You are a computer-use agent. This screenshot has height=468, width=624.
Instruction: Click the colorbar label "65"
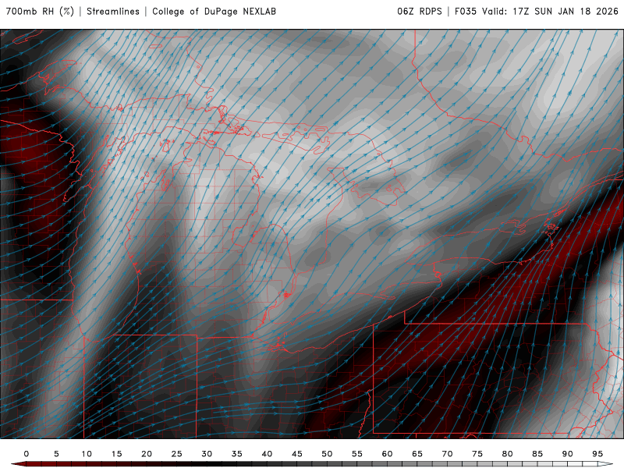click(417, 454)
